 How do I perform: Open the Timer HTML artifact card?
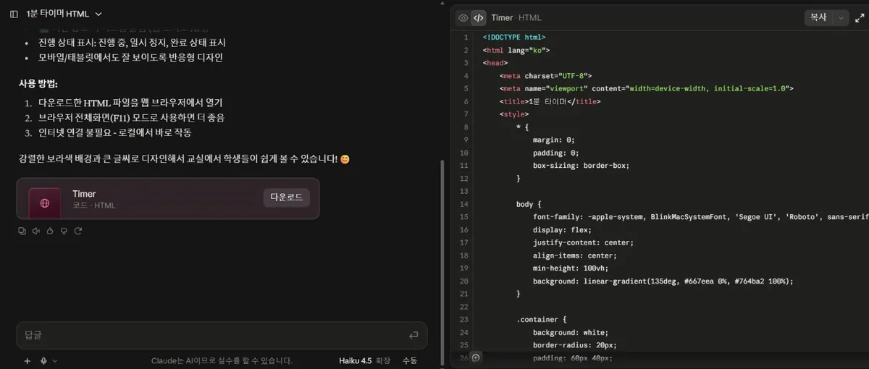168,198
